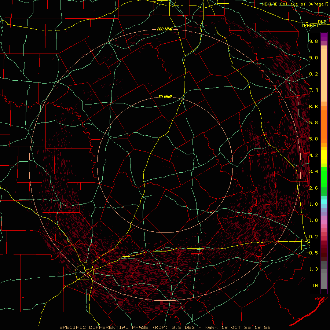
Task: Click the -1.3 value on the color scale
Action: [x=312, y=269]
